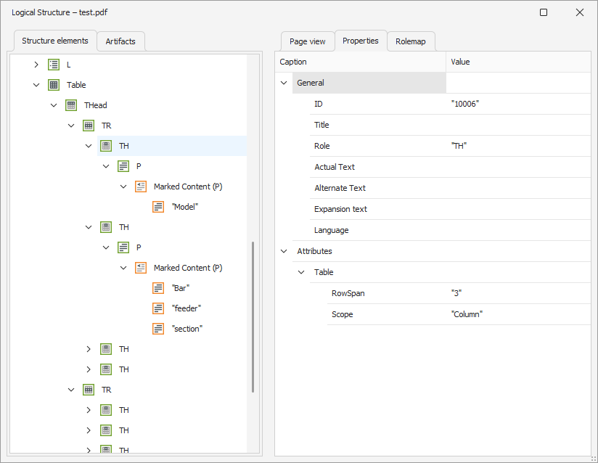Click Marked Content icon directly above "Model"
Image resolution: width=598 pixels, height=463 pixels.
click(x=141, y=187)
